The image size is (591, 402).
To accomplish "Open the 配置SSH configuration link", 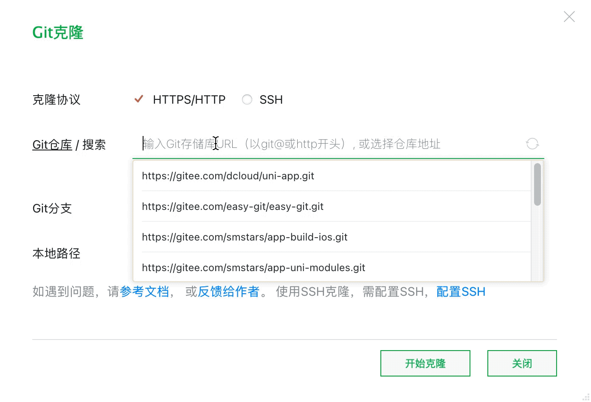I will click(x=460, y=292).
